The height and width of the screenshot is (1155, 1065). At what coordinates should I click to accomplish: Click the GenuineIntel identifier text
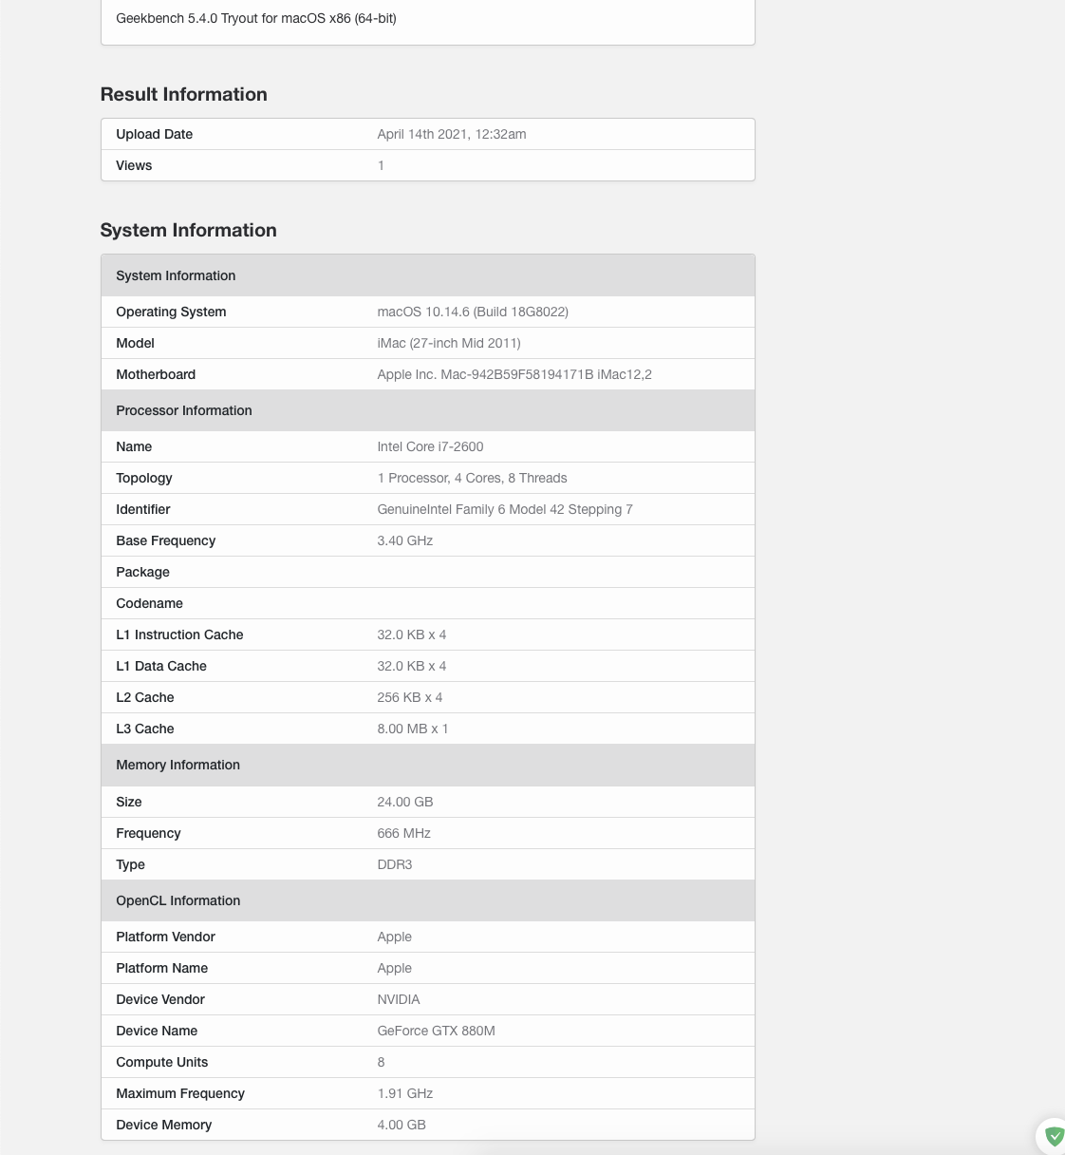(504, 509)
